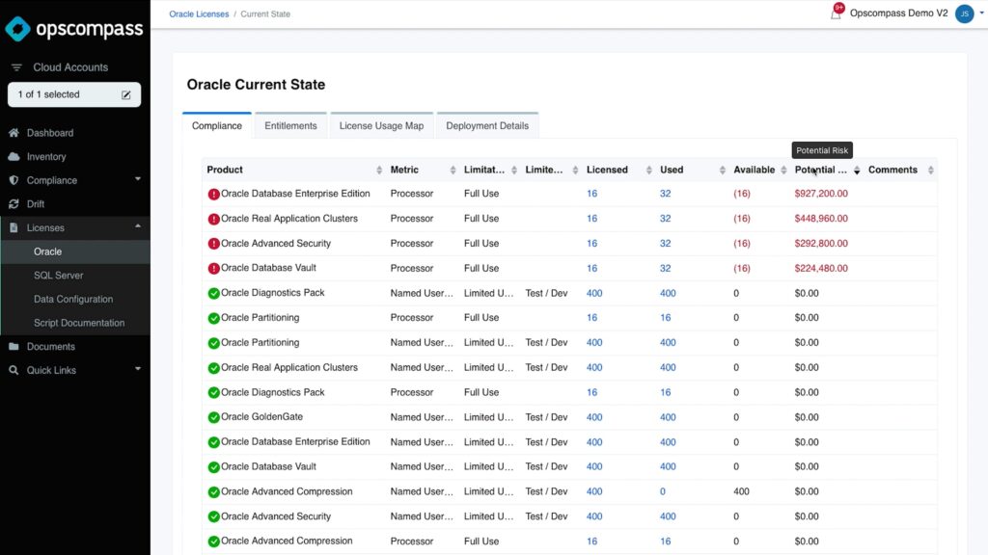
Task: Click the Drift refresh icon
Action: pyautogui.click(x=14, y=204)
